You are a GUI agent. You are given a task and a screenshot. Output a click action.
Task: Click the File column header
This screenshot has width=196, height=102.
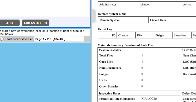145,35
